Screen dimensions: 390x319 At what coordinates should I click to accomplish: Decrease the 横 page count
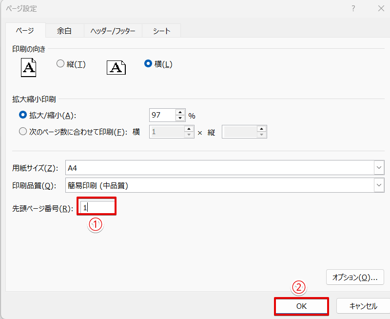tap(189, 135)
